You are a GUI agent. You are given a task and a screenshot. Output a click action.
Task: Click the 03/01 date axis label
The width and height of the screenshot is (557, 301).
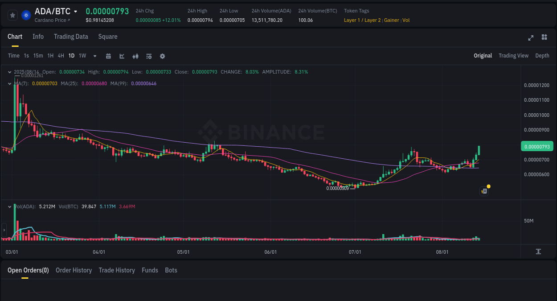coord(11,252)
